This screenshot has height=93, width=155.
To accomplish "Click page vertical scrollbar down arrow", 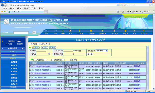I will click(154, 88).
